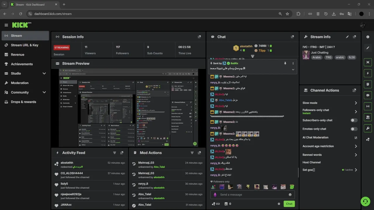Click the Just Chatting category
This screenshot has height=210, width=374.
coord(319,52)
